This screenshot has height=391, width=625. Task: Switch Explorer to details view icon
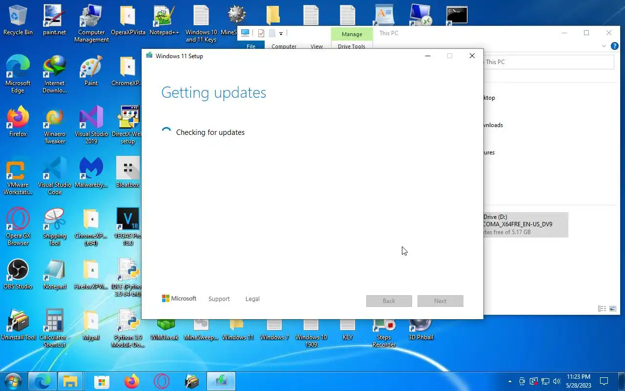(602, 309)
